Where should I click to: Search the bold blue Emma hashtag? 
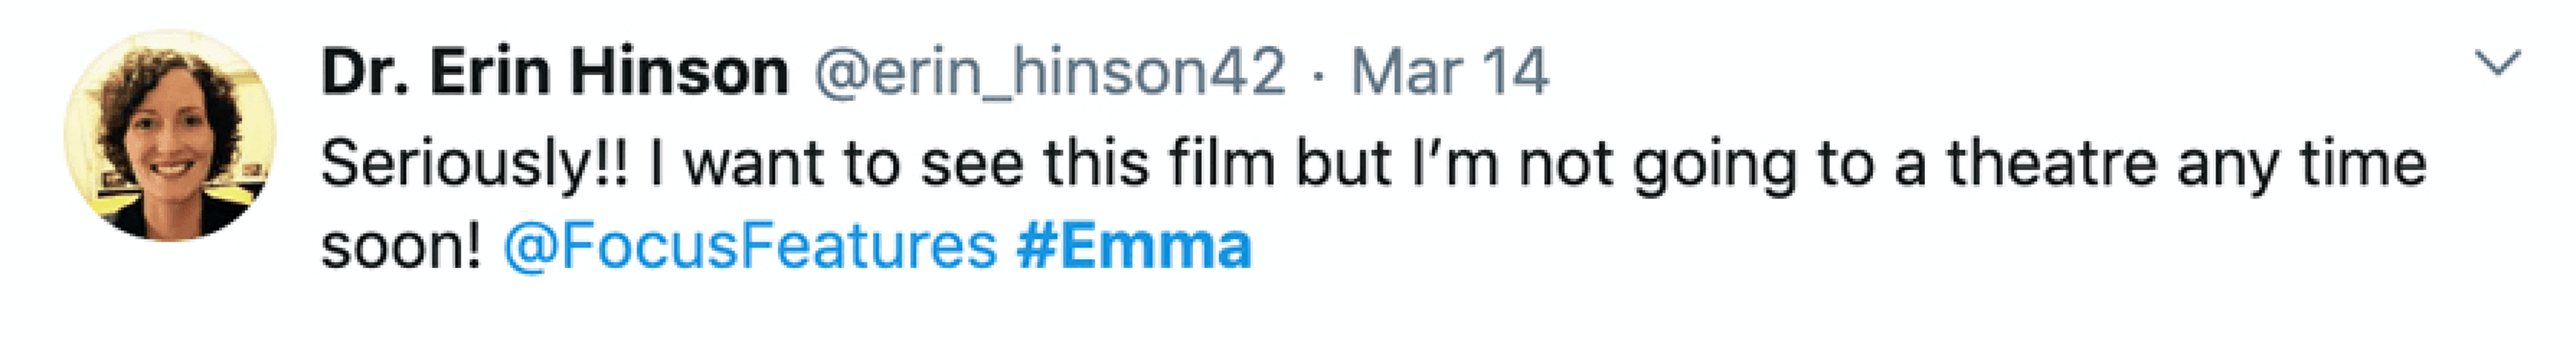tap(1134, 246)
